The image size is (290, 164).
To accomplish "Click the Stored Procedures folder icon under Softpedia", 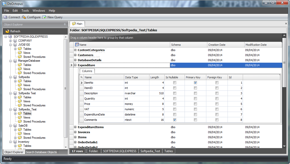I will click(x=20, y=89).
